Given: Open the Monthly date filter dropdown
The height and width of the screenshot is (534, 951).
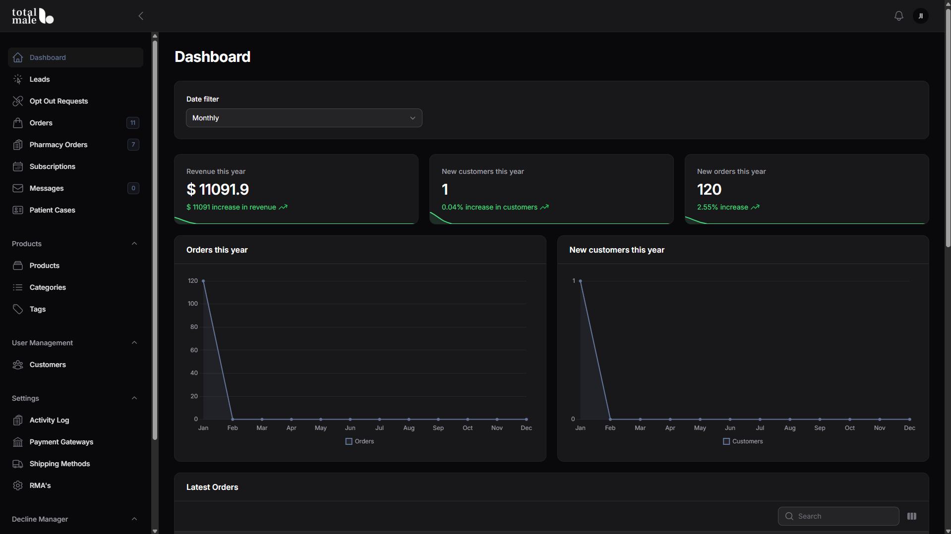Looking at the screenshot, I should 304,118.
